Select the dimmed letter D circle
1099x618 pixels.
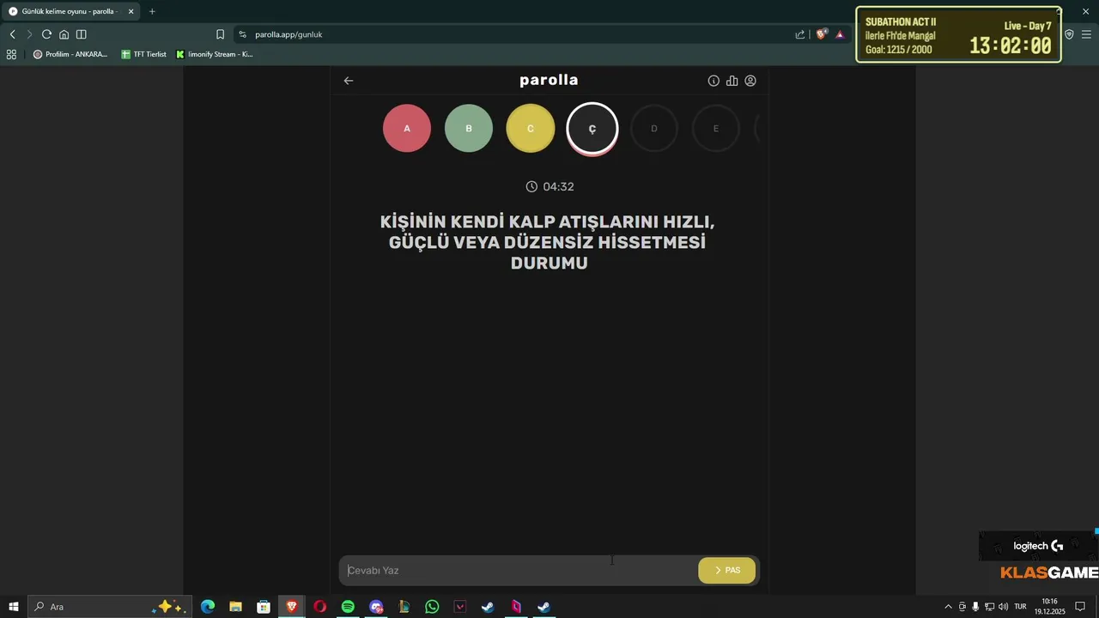654,129
